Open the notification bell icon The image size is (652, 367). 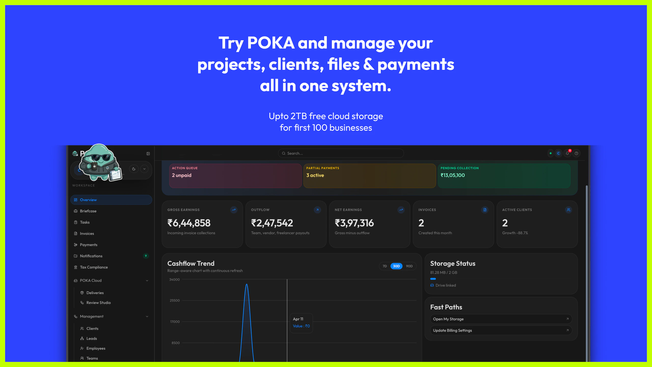(x=567, y=153)
